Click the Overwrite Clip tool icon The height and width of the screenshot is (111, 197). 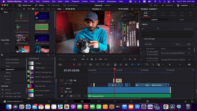coord(103,64)
